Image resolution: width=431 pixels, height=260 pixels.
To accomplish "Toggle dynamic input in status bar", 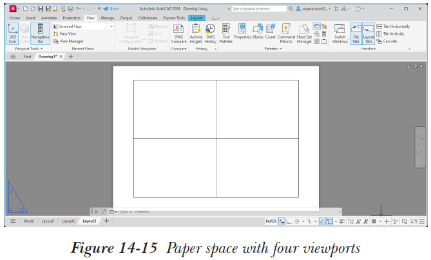I will click(282, 221).
